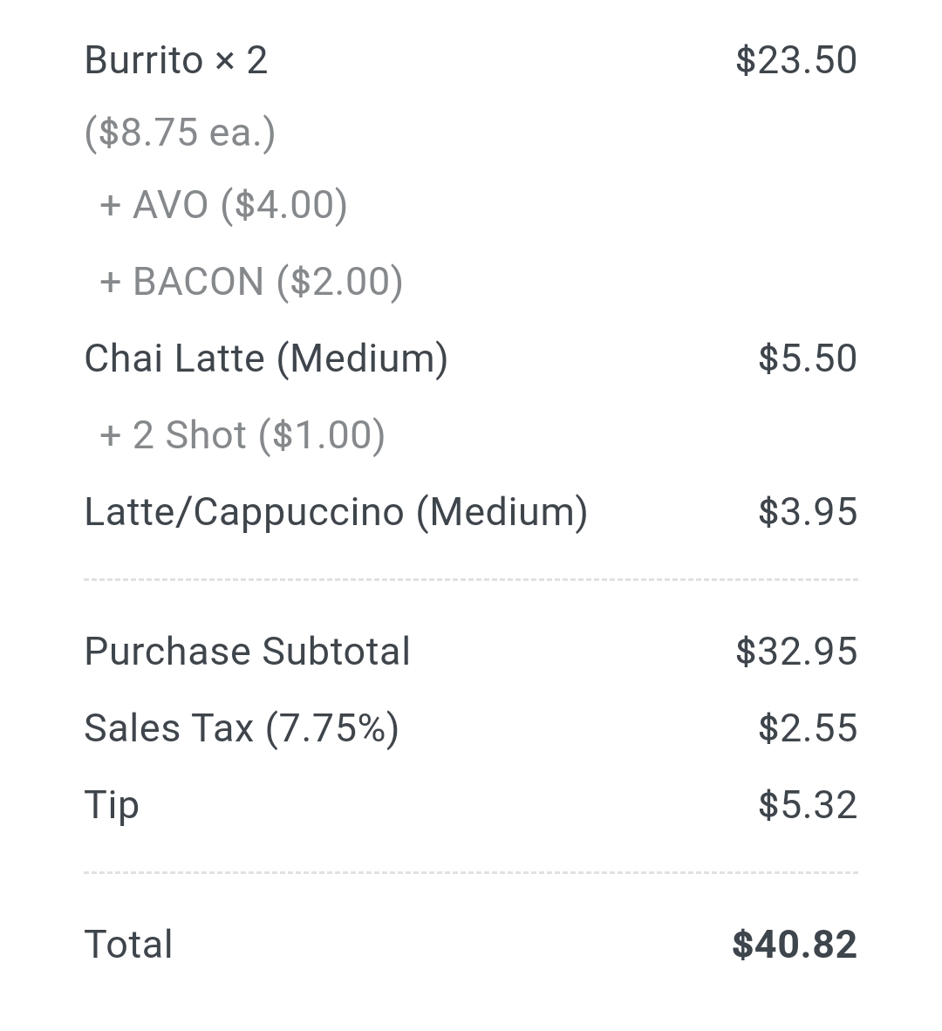
Task: Select the bold $40.82 total amount
Action: (x=794, y=945)
